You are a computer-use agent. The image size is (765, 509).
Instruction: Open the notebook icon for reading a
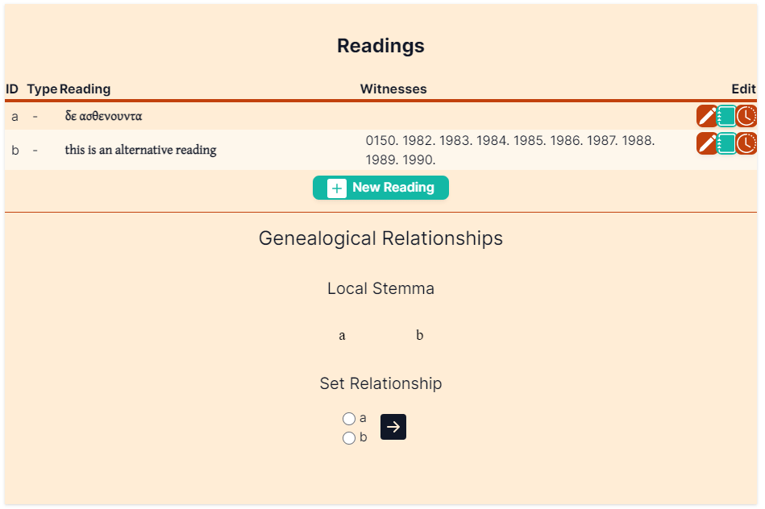(x=726, y=117)
